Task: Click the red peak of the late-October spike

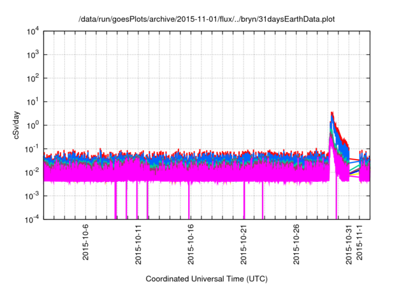Action: (x=331, y=113)
